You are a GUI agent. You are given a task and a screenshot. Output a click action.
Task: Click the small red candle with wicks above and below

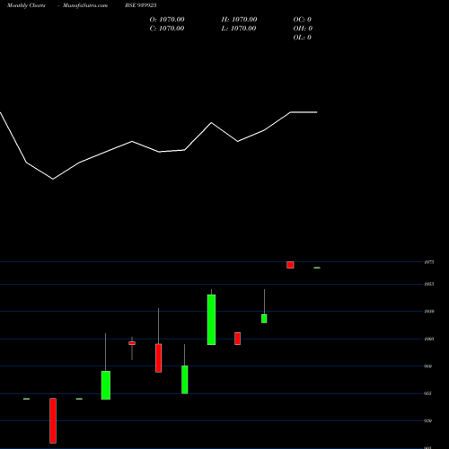(x=132, y=343)
